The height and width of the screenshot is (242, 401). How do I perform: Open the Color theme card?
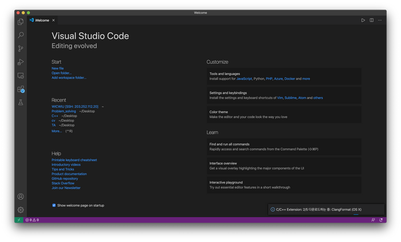point(284,115)
